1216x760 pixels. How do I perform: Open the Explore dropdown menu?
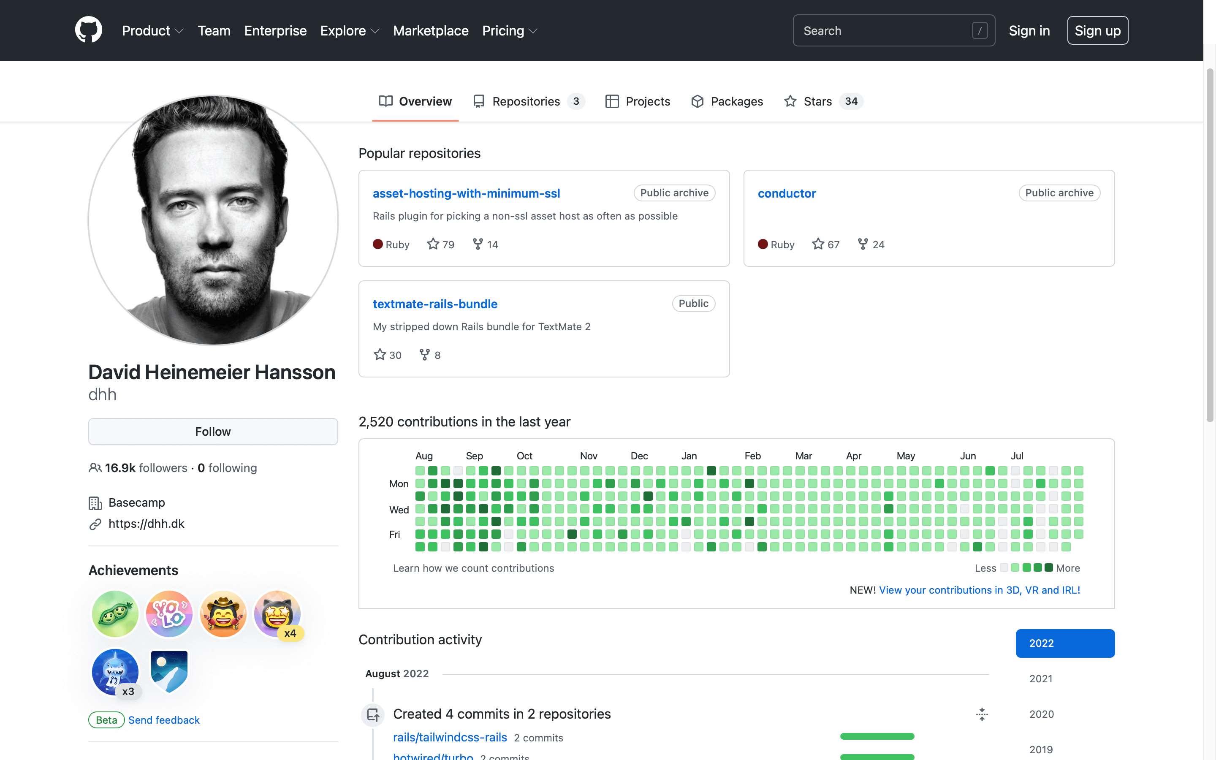[x=349, y=30]
